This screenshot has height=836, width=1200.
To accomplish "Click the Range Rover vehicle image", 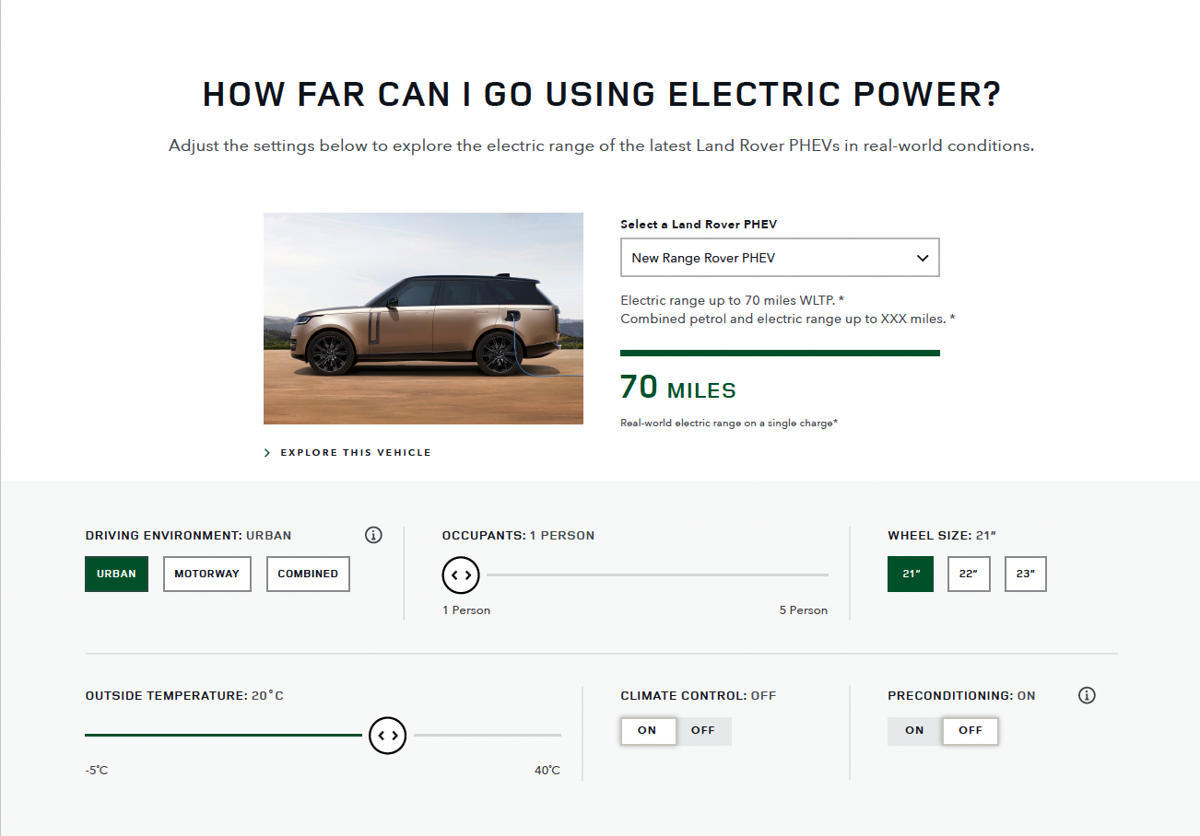I will [423, 318].
